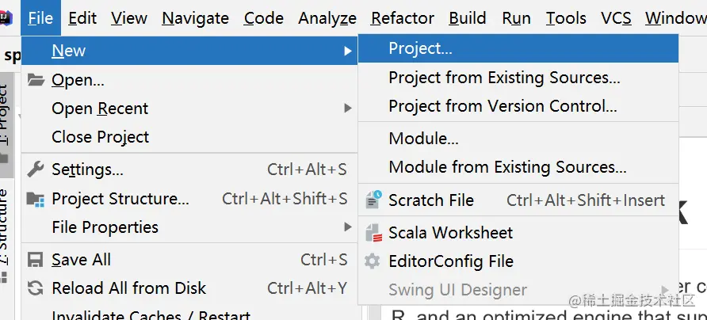Click the Scala Worksheet icon
Image resolution: width=707 pixels, height=320 pixels.
click(373, 233)
